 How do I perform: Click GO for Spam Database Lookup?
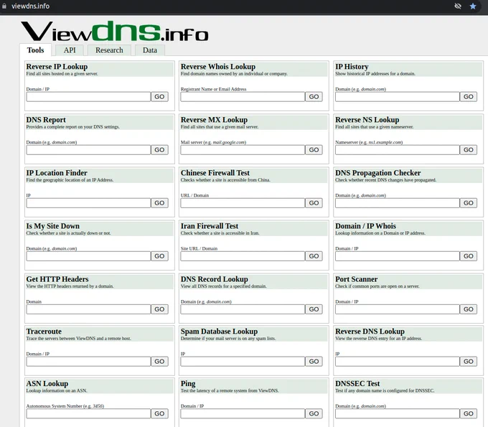314,362
